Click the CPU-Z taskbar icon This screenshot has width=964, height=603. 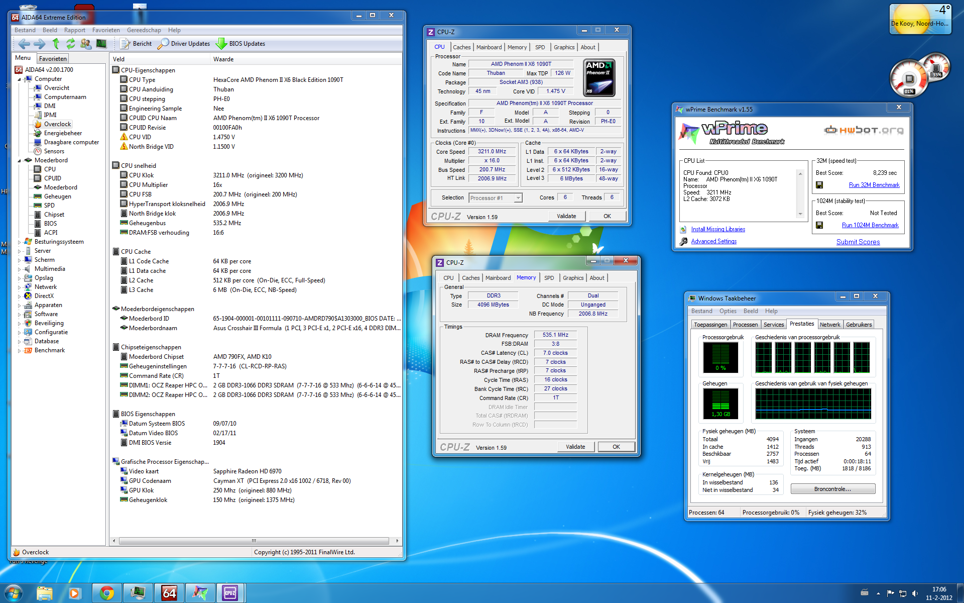tap(230, 593)
